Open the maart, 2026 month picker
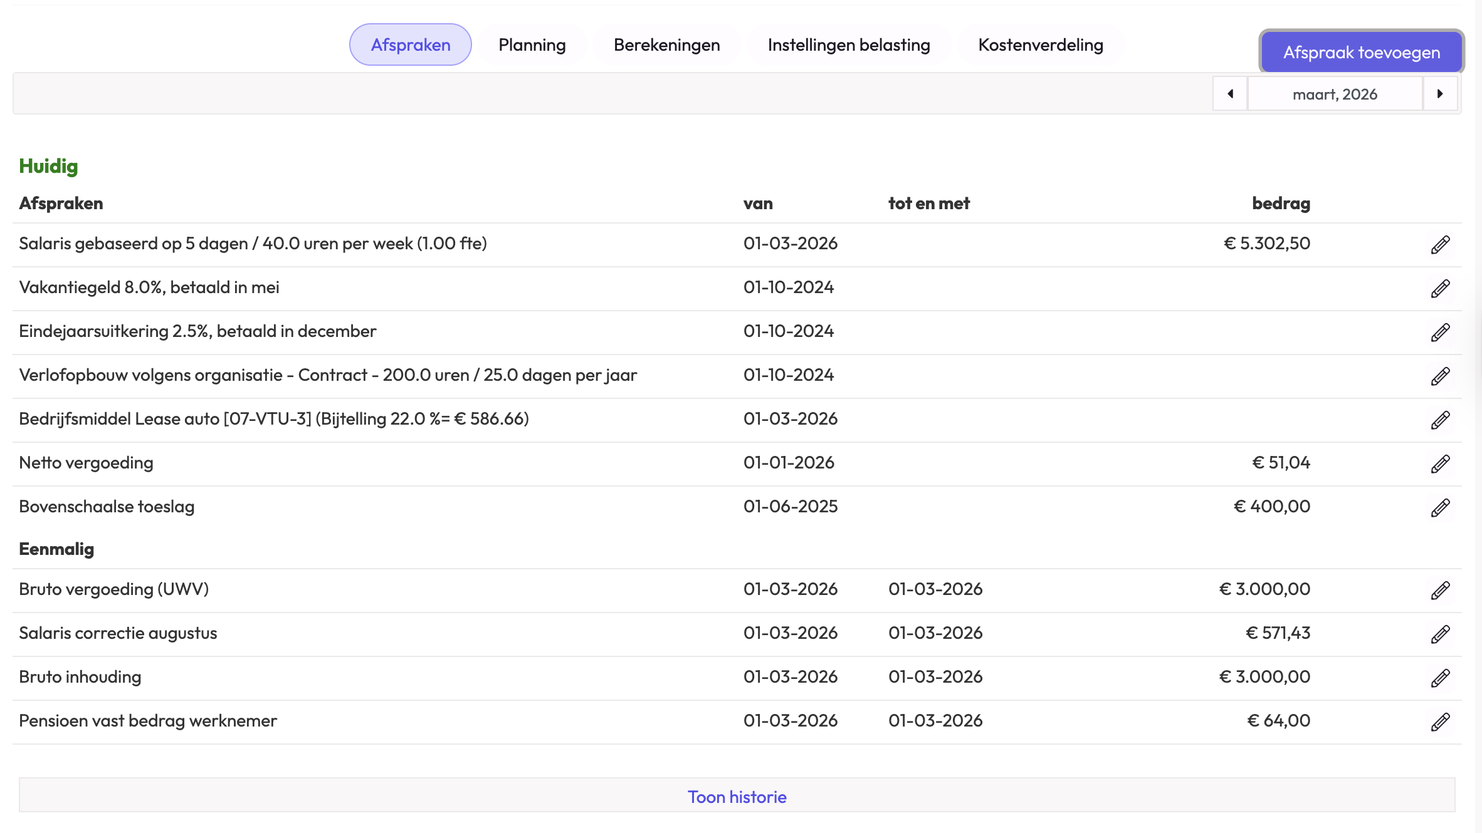The width and height of the screenshot is (1482, 833). (1335, 94)
